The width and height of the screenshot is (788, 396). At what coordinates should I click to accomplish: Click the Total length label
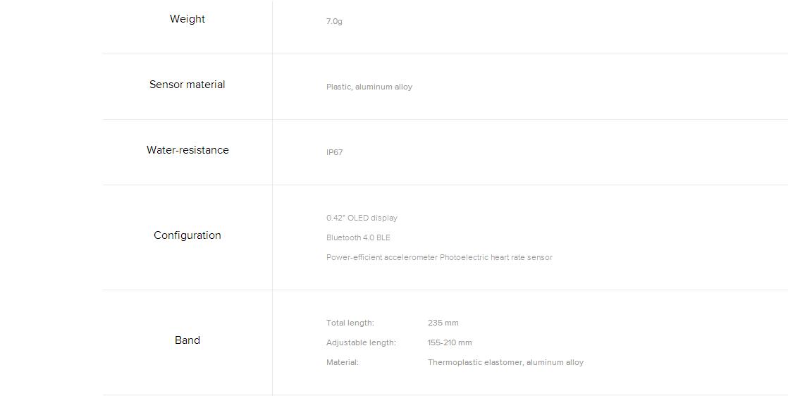350,323
